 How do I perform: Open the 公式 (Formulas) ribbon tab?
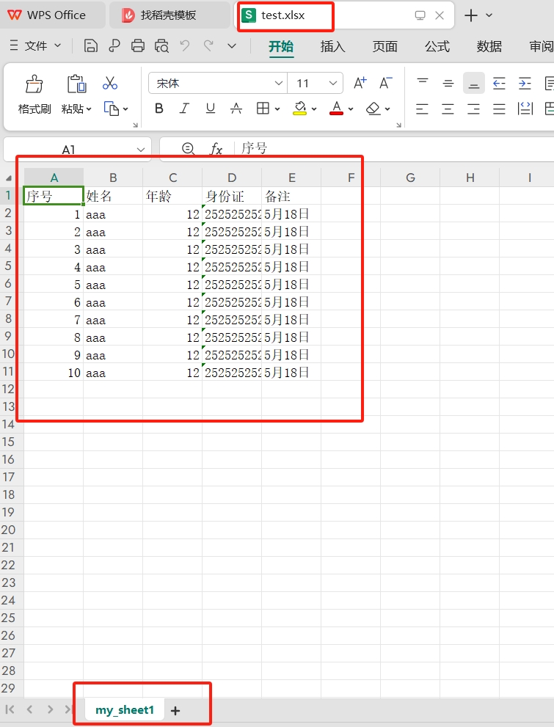tap(437, 46)
